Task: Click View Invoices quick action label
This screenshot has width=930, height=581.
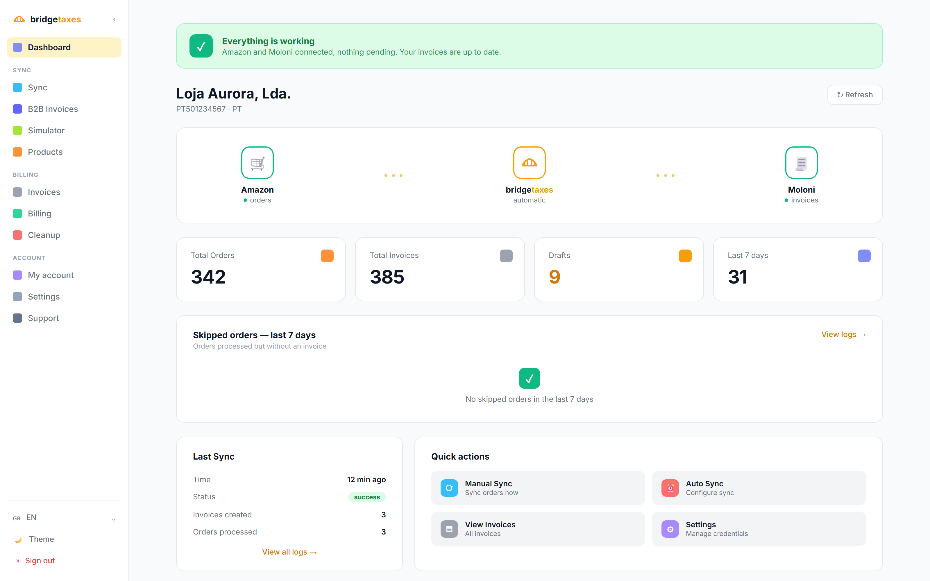Action: (x=490, y=525)
